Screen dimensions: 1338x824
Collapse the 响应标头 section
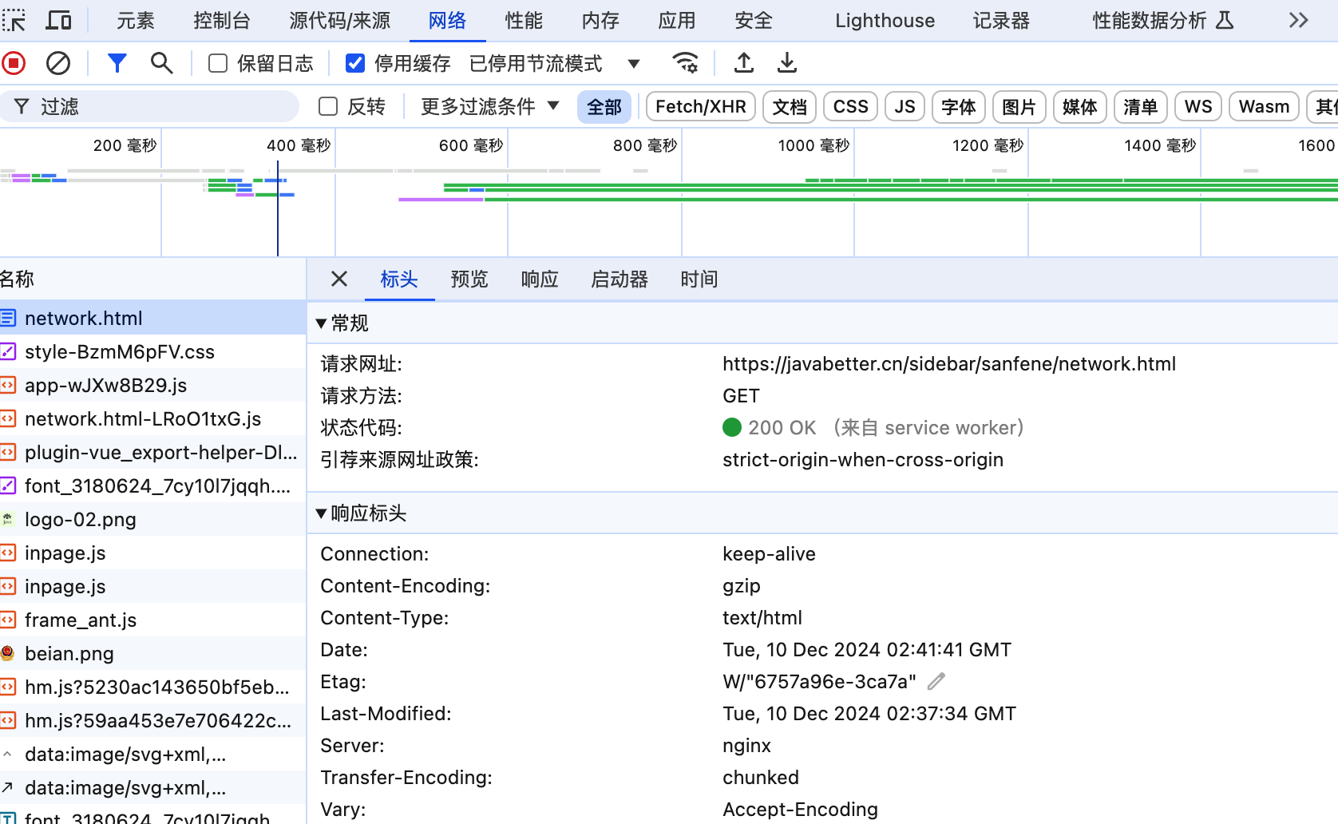point(322,513)
